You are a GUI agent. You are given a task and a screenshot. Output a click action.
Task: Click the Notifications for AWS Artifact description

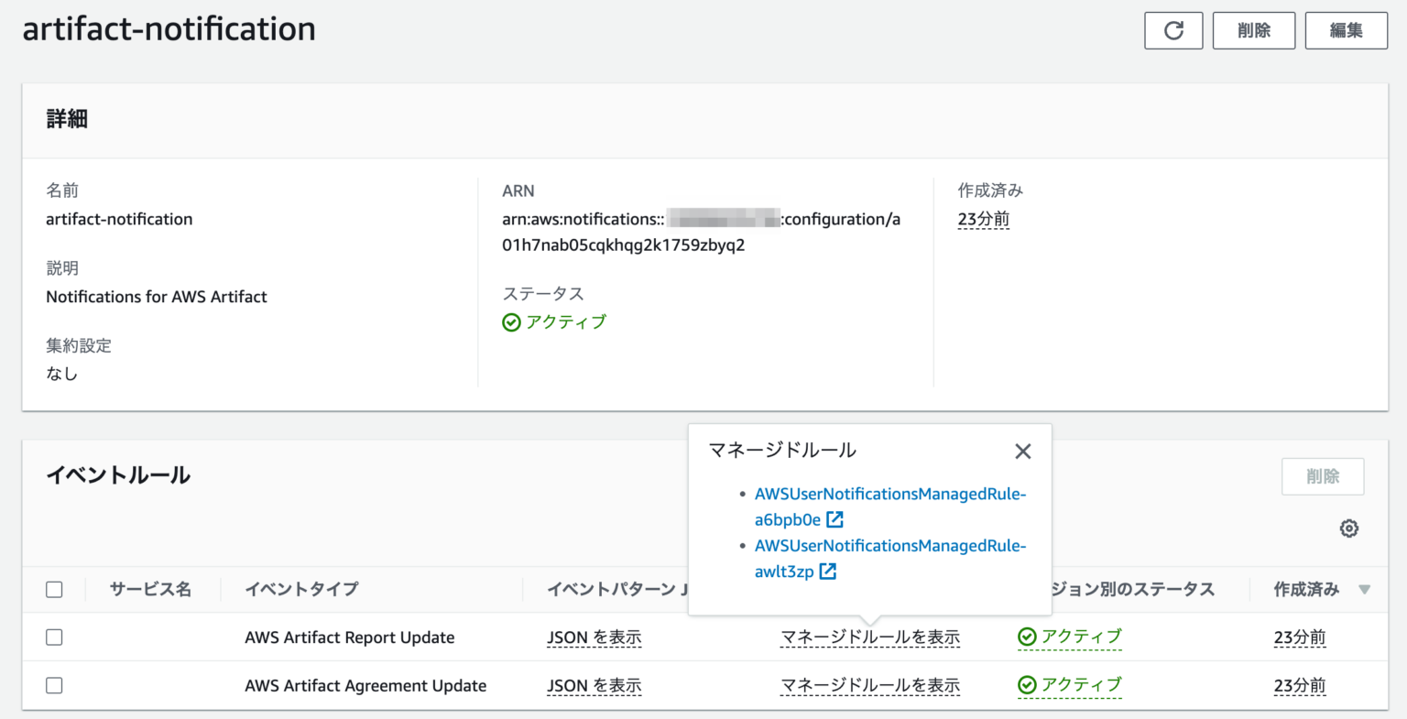[x=157, y=297]
